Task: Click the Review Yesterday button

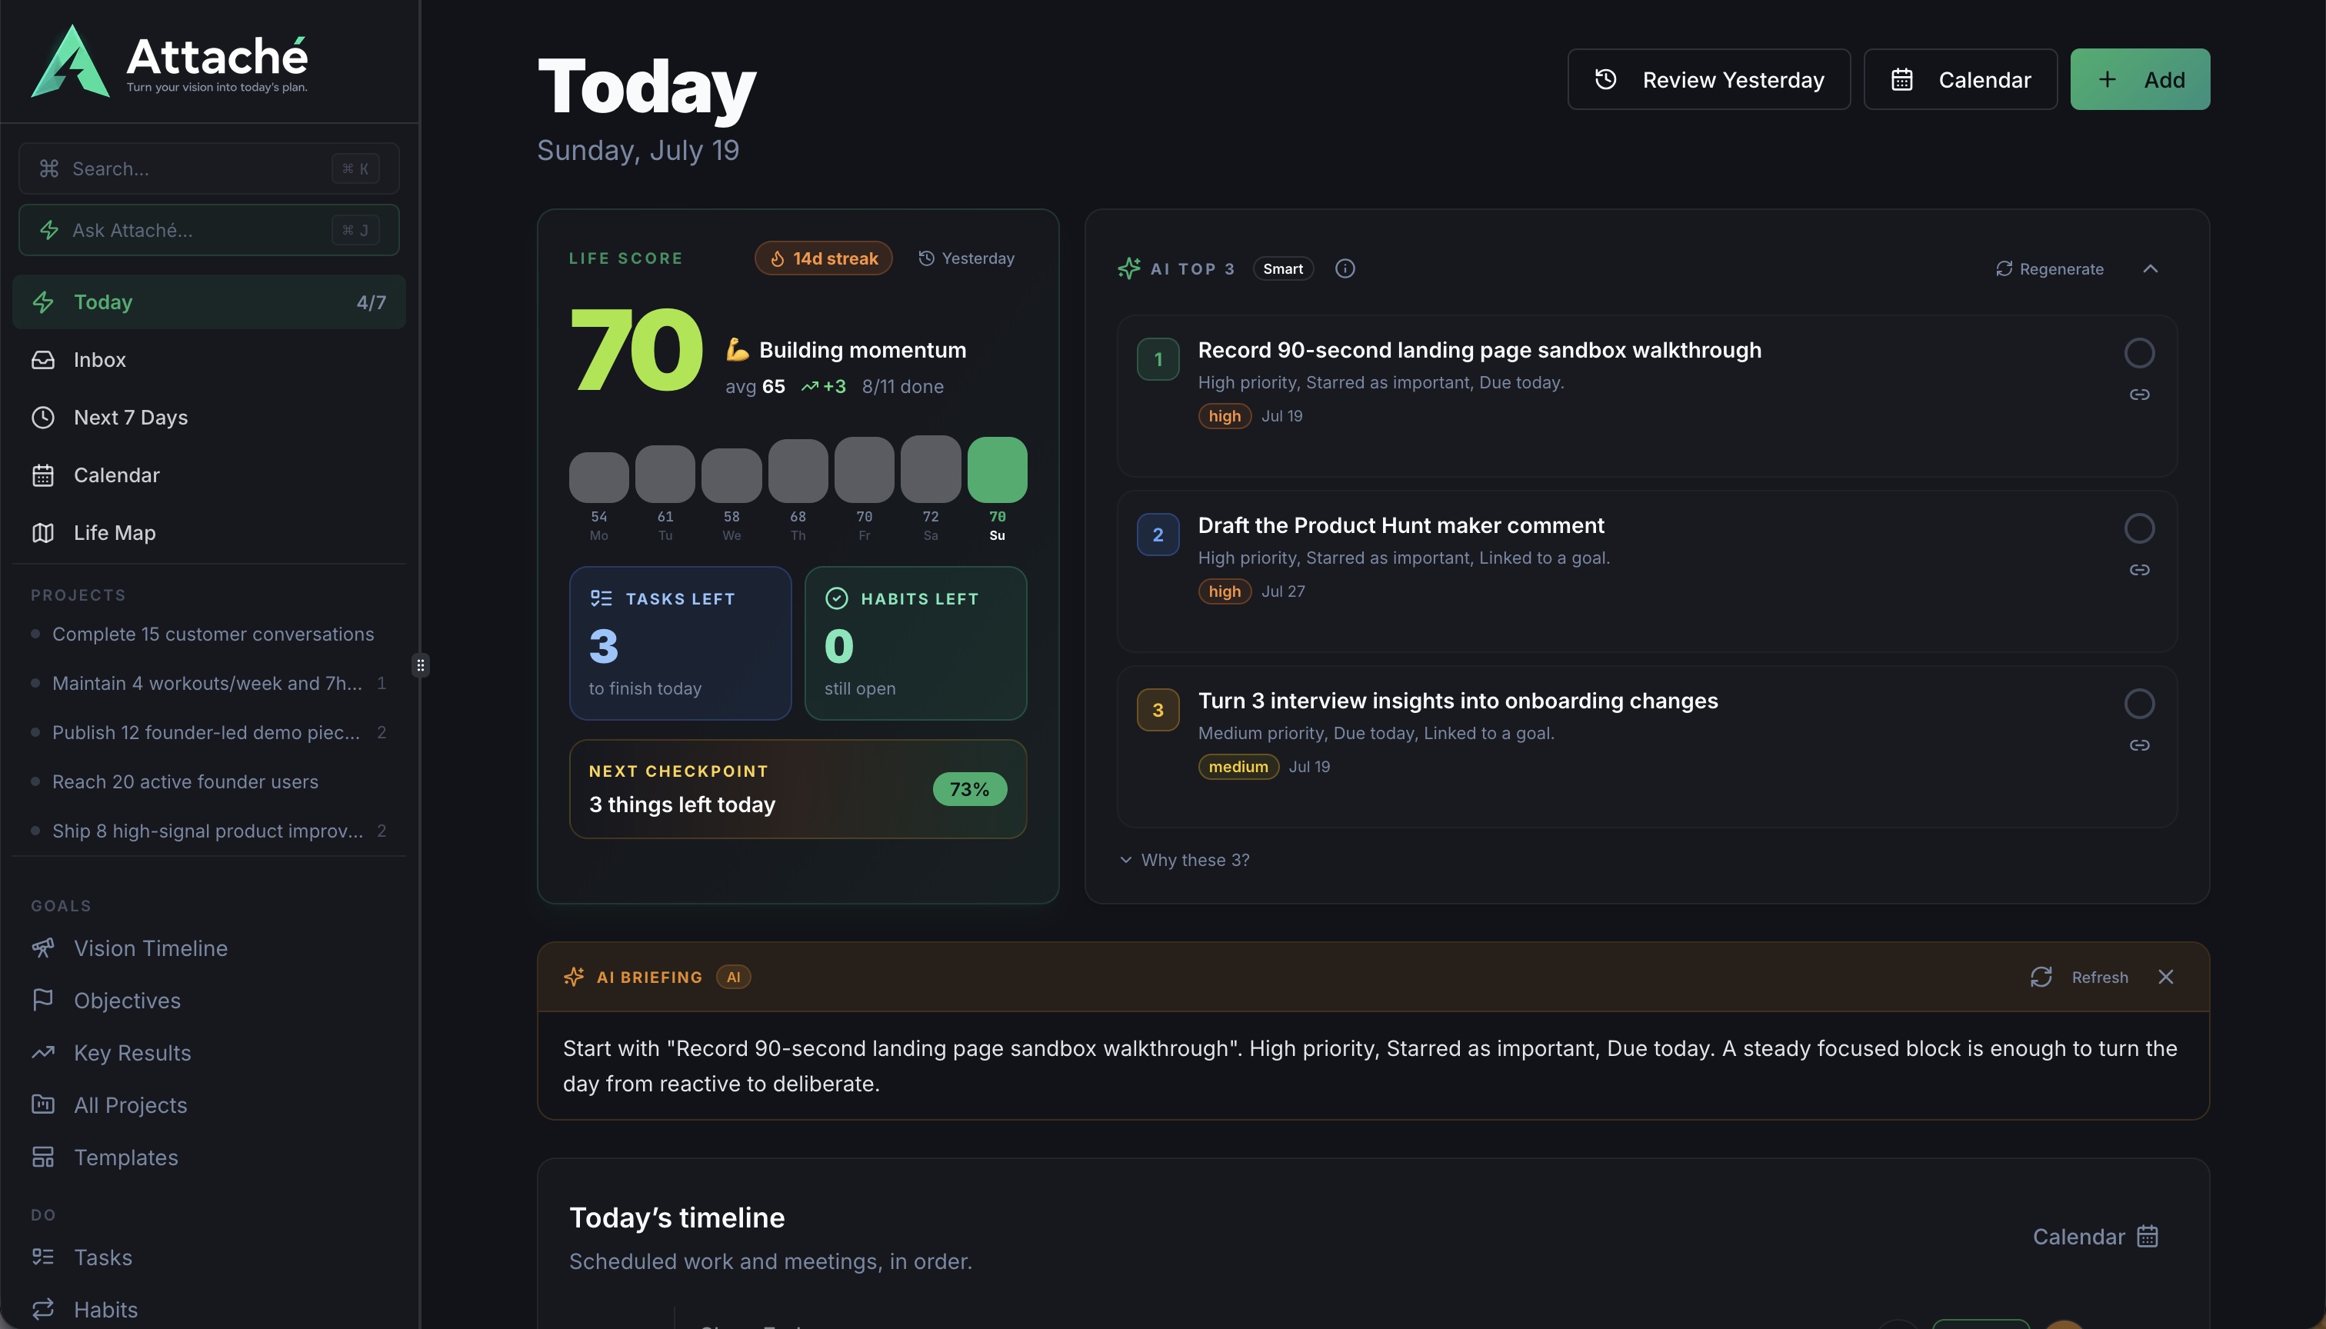Action: pyautogui.click(x=1708, y=79)
